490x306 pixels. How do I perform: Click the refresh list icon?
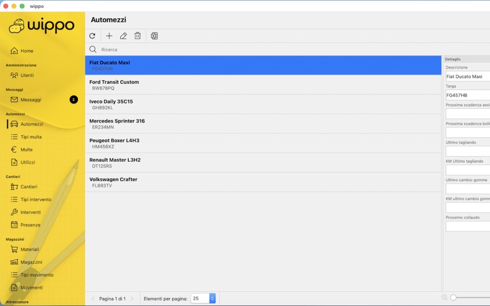coord(92,36)
